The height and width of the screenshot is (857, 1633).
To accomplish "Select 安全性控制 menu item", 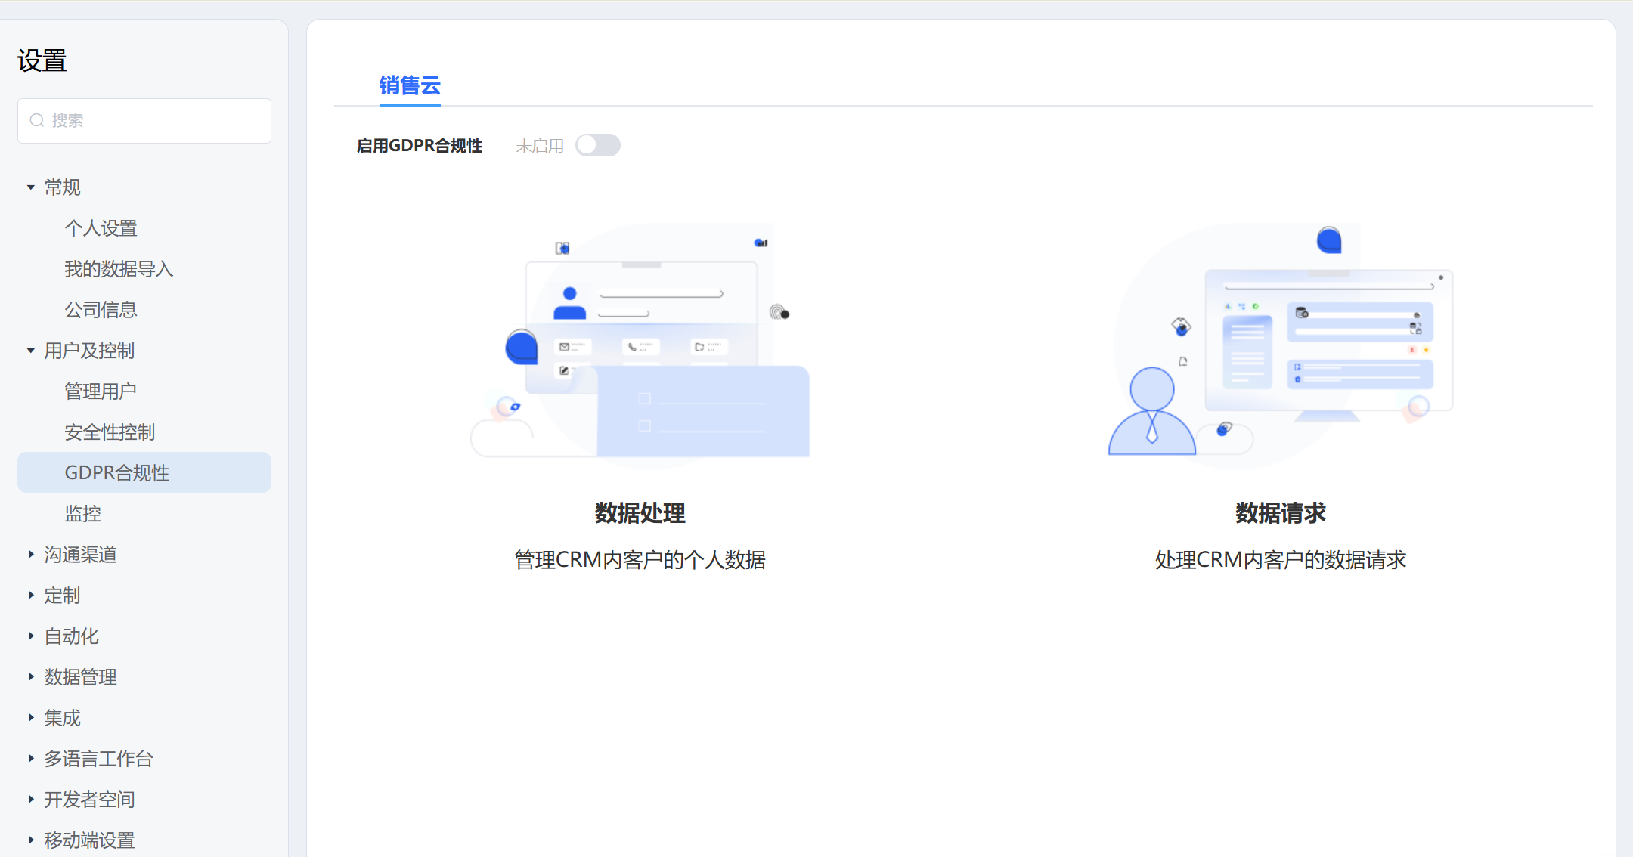I will (x=110, y=432).
